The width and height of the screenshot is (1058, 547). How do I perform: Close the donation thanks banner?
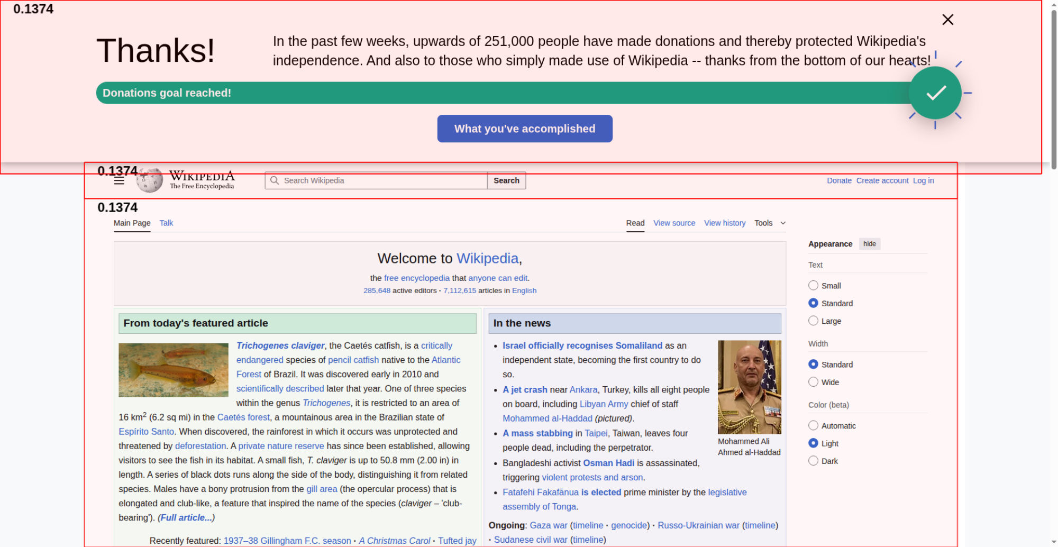pos(947,20)
